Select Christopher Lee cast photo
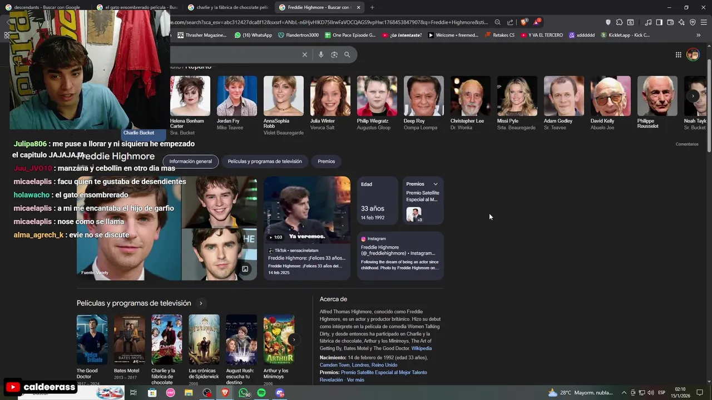 pyautogui.click(x=471, y=96)
